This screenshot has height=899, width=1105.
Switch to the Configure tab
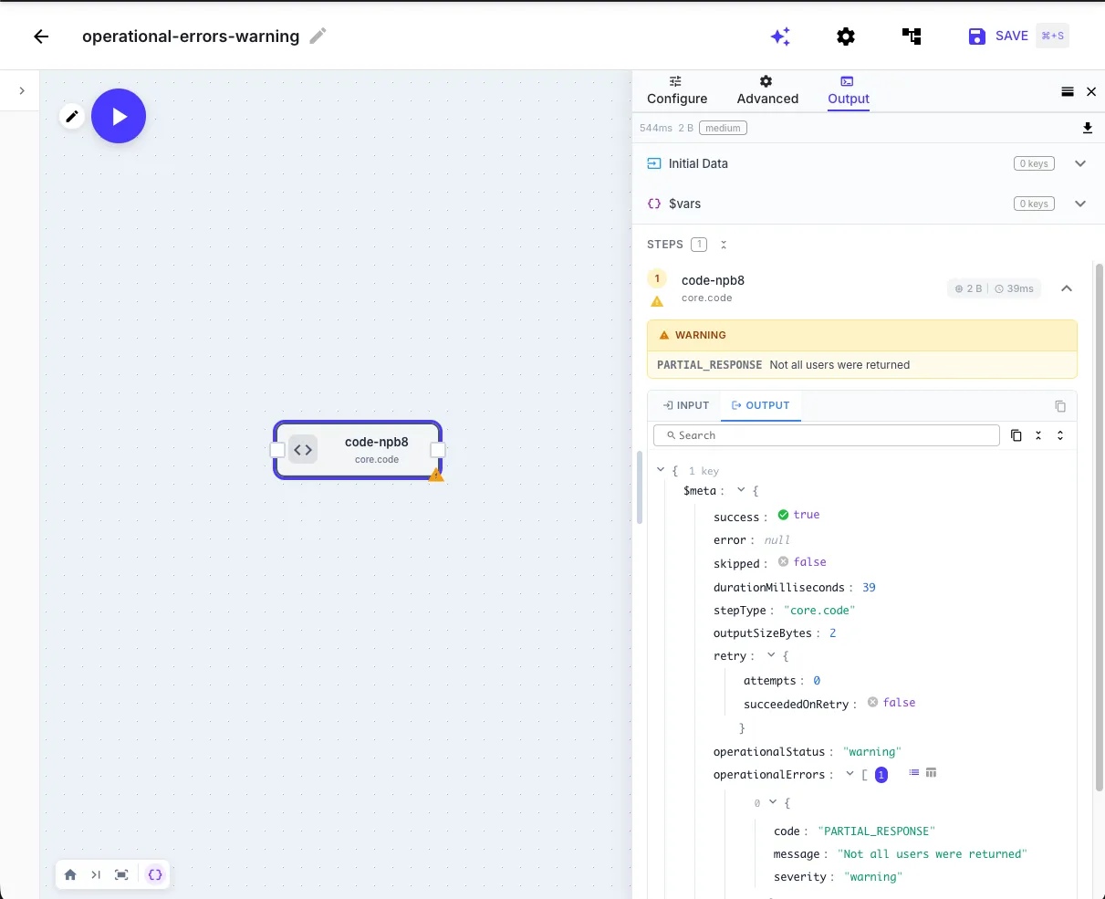(676, 91)
